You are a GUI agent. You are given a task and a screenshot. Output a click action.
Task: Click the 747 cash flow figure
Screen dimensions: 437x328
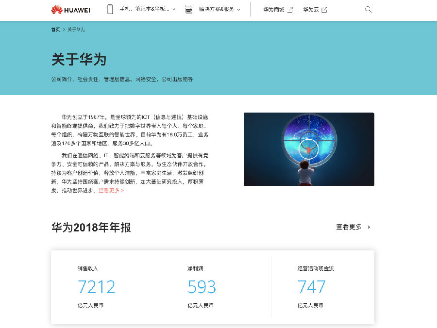pos(311,287)
